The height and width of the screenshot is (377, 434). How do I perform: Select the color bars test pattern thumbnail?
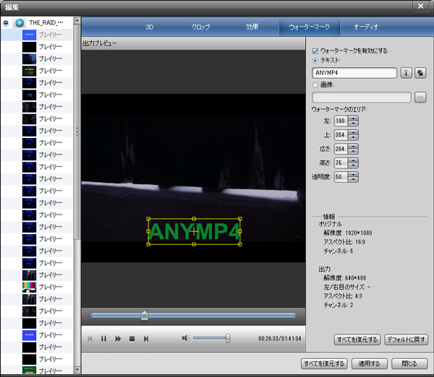coord(29,287)
